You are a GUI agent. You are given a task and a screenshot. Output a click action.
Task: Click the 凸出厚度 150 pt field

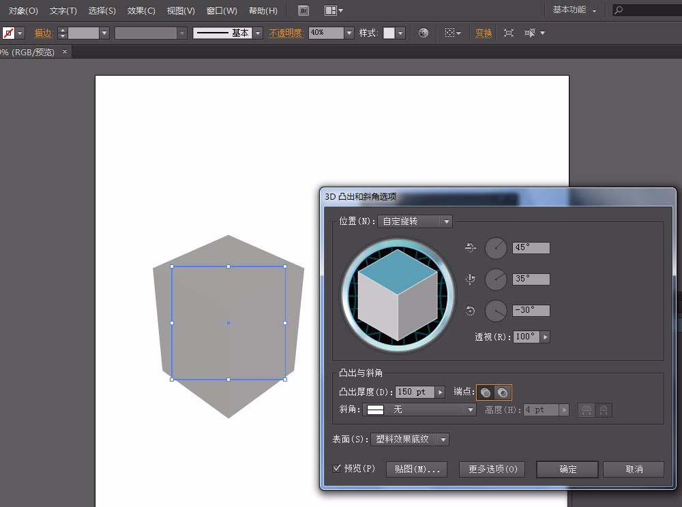(x=414, y=392)
